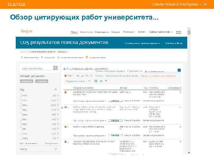Click the search-within-results magnifier icon
214x160 pixels.
pyautogui.click(x=55, y=68)
